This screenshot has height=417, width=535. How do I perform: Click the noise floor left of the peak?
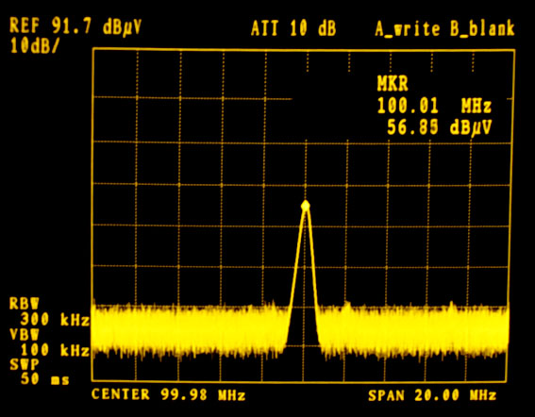click(190, 330)
